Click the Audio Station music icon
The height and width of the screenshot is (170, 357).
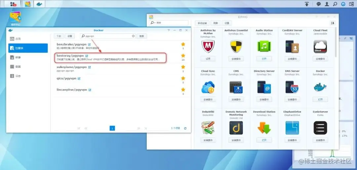(x=264, y=46)
